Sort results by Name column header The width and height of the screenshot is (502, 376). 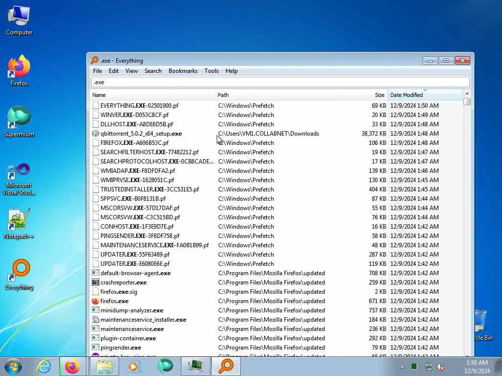pyautogui.click(x=152, y=95)
